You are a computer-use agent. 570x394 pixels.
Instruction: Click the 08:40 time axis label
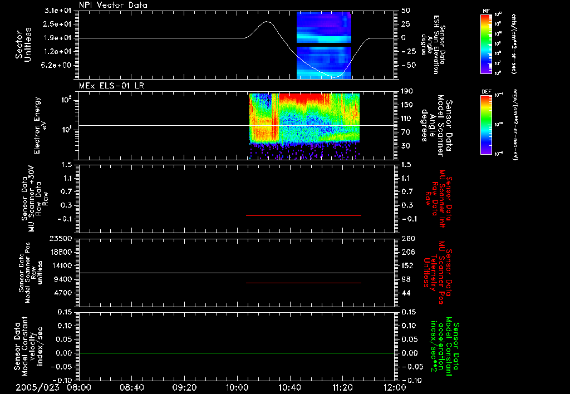point(131,387)
